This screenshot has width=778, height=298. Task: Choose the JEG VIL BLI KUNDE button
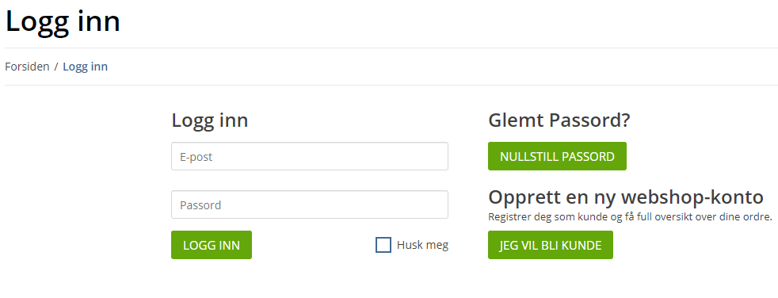pos(551,245)
